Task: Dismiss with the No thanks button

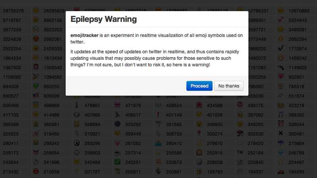Action: 229,86
